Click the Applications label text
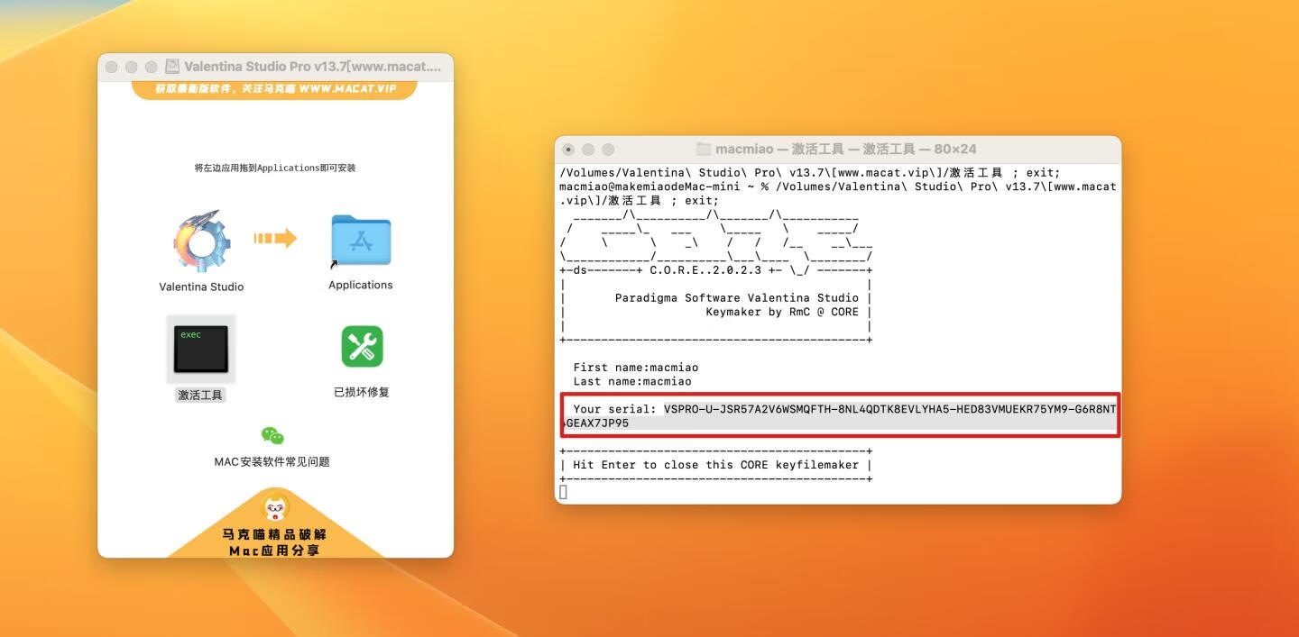The image size is (1299, 637). (x=361, y=285)
